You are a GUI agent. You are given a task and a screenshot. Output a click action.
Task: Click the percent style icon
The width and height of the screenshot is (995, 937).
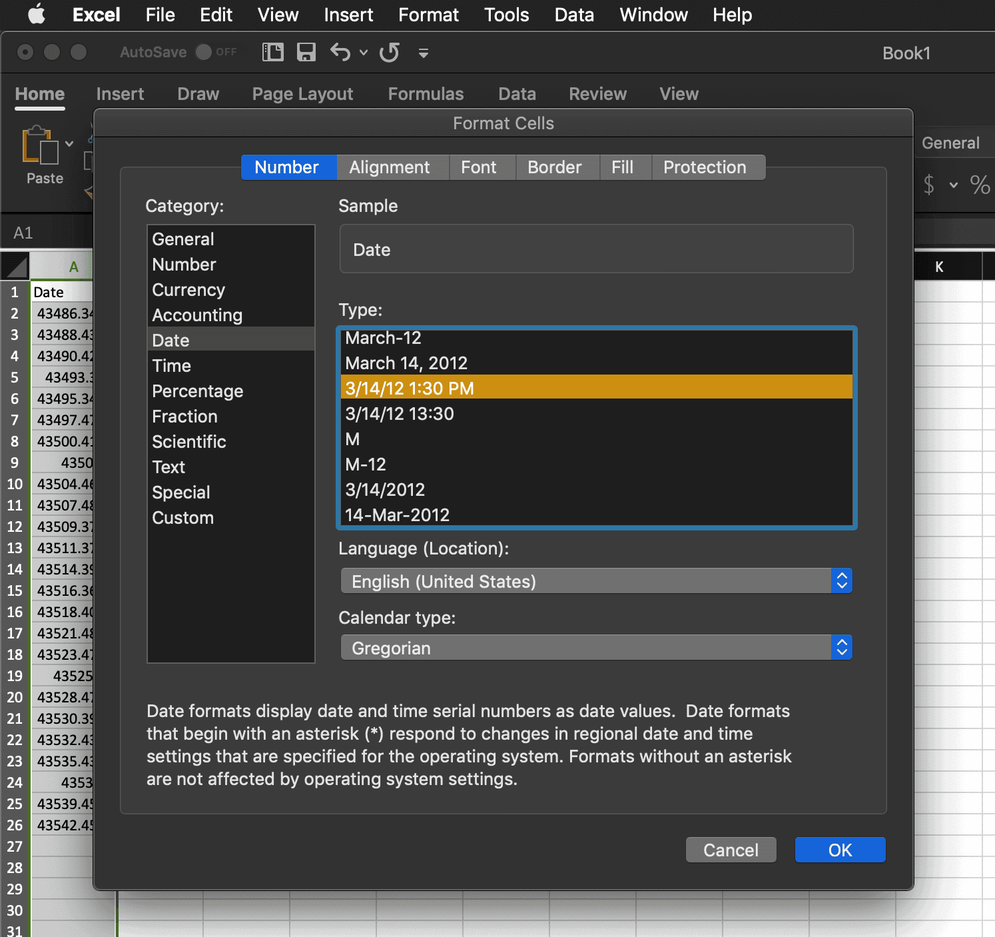pos(979,185)
